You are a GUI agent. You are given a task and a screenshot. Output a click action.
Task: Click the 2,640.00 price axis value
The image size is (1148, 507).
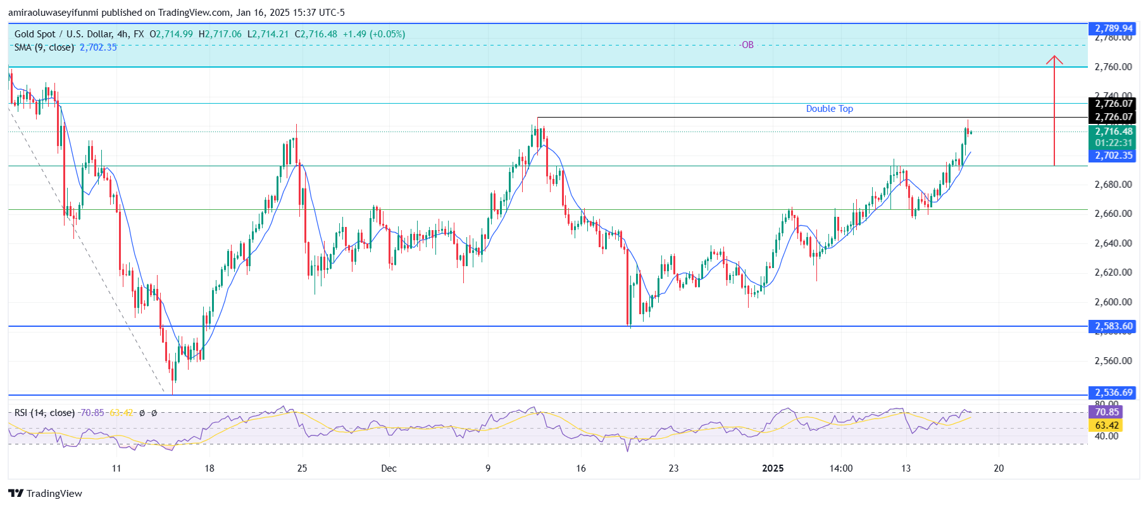point(1113,243)
